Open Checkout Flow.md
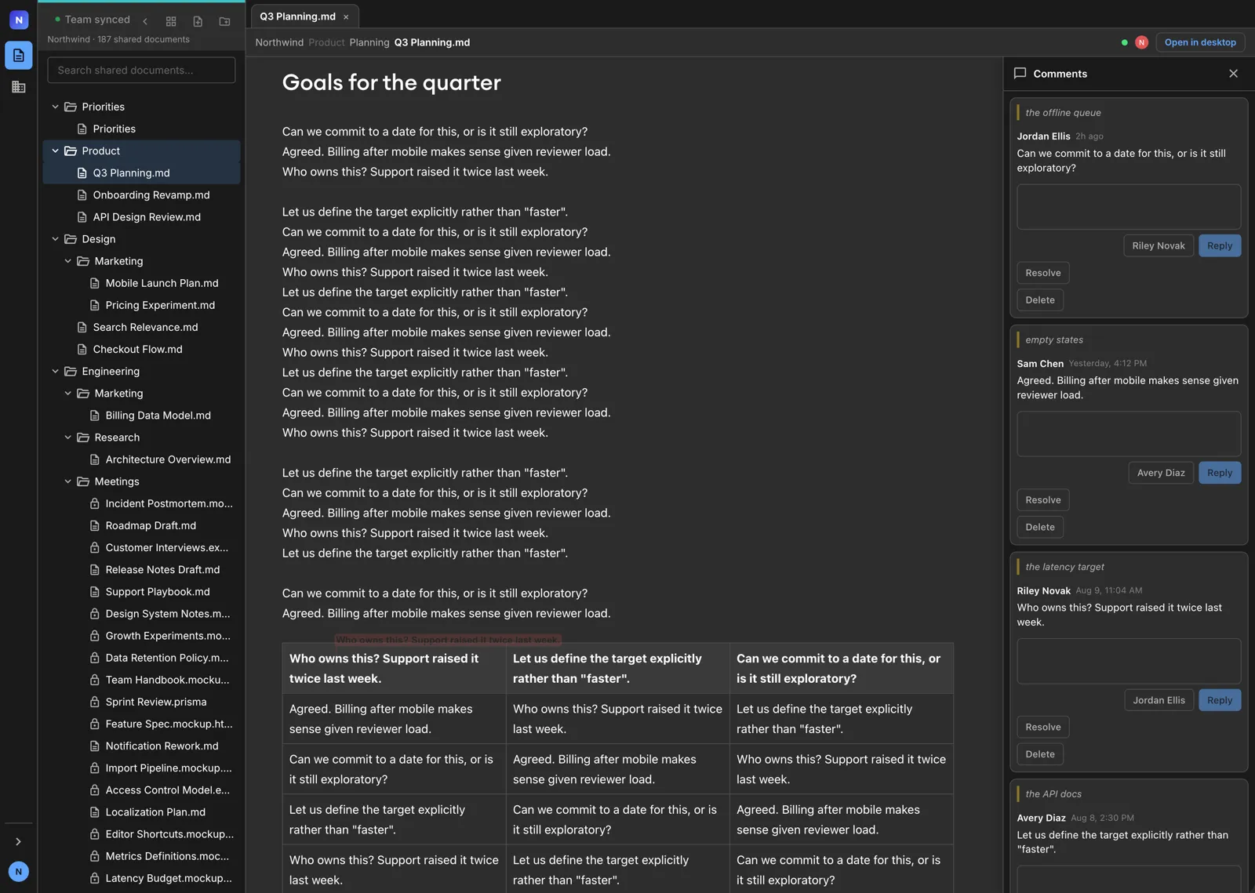 141,349
